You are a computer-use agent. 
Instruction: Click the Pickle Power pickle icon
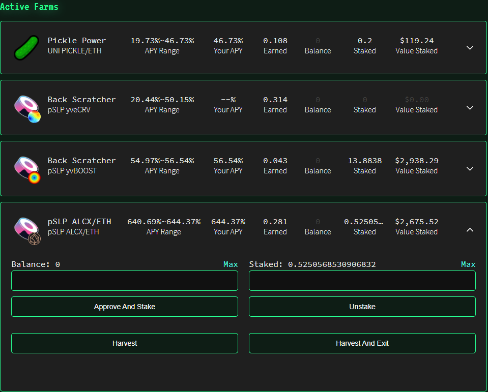[26, 48]
